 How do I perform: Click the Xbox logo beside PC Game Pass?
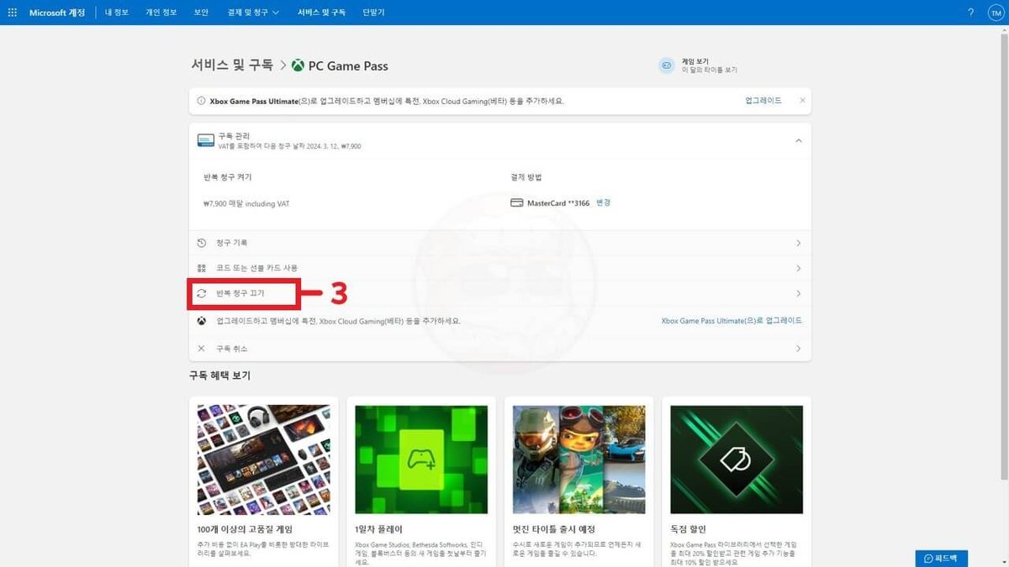tap(298, 66)
